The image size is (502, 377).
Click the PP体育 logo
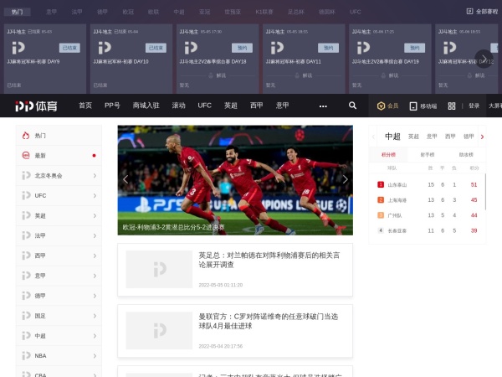point(38,106)
